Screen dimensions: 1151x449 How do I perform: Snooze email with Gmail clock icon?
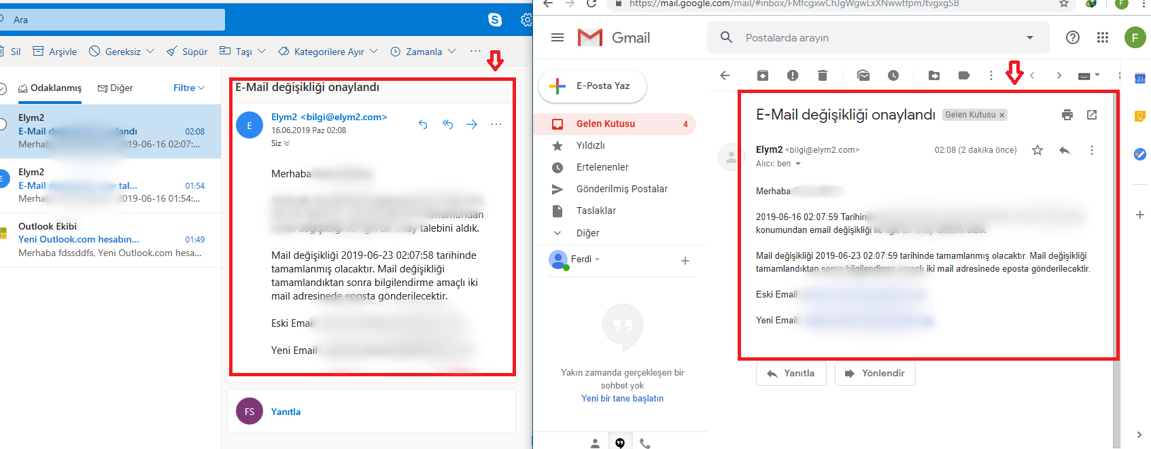pyautogui.click(x=893, y=75)
